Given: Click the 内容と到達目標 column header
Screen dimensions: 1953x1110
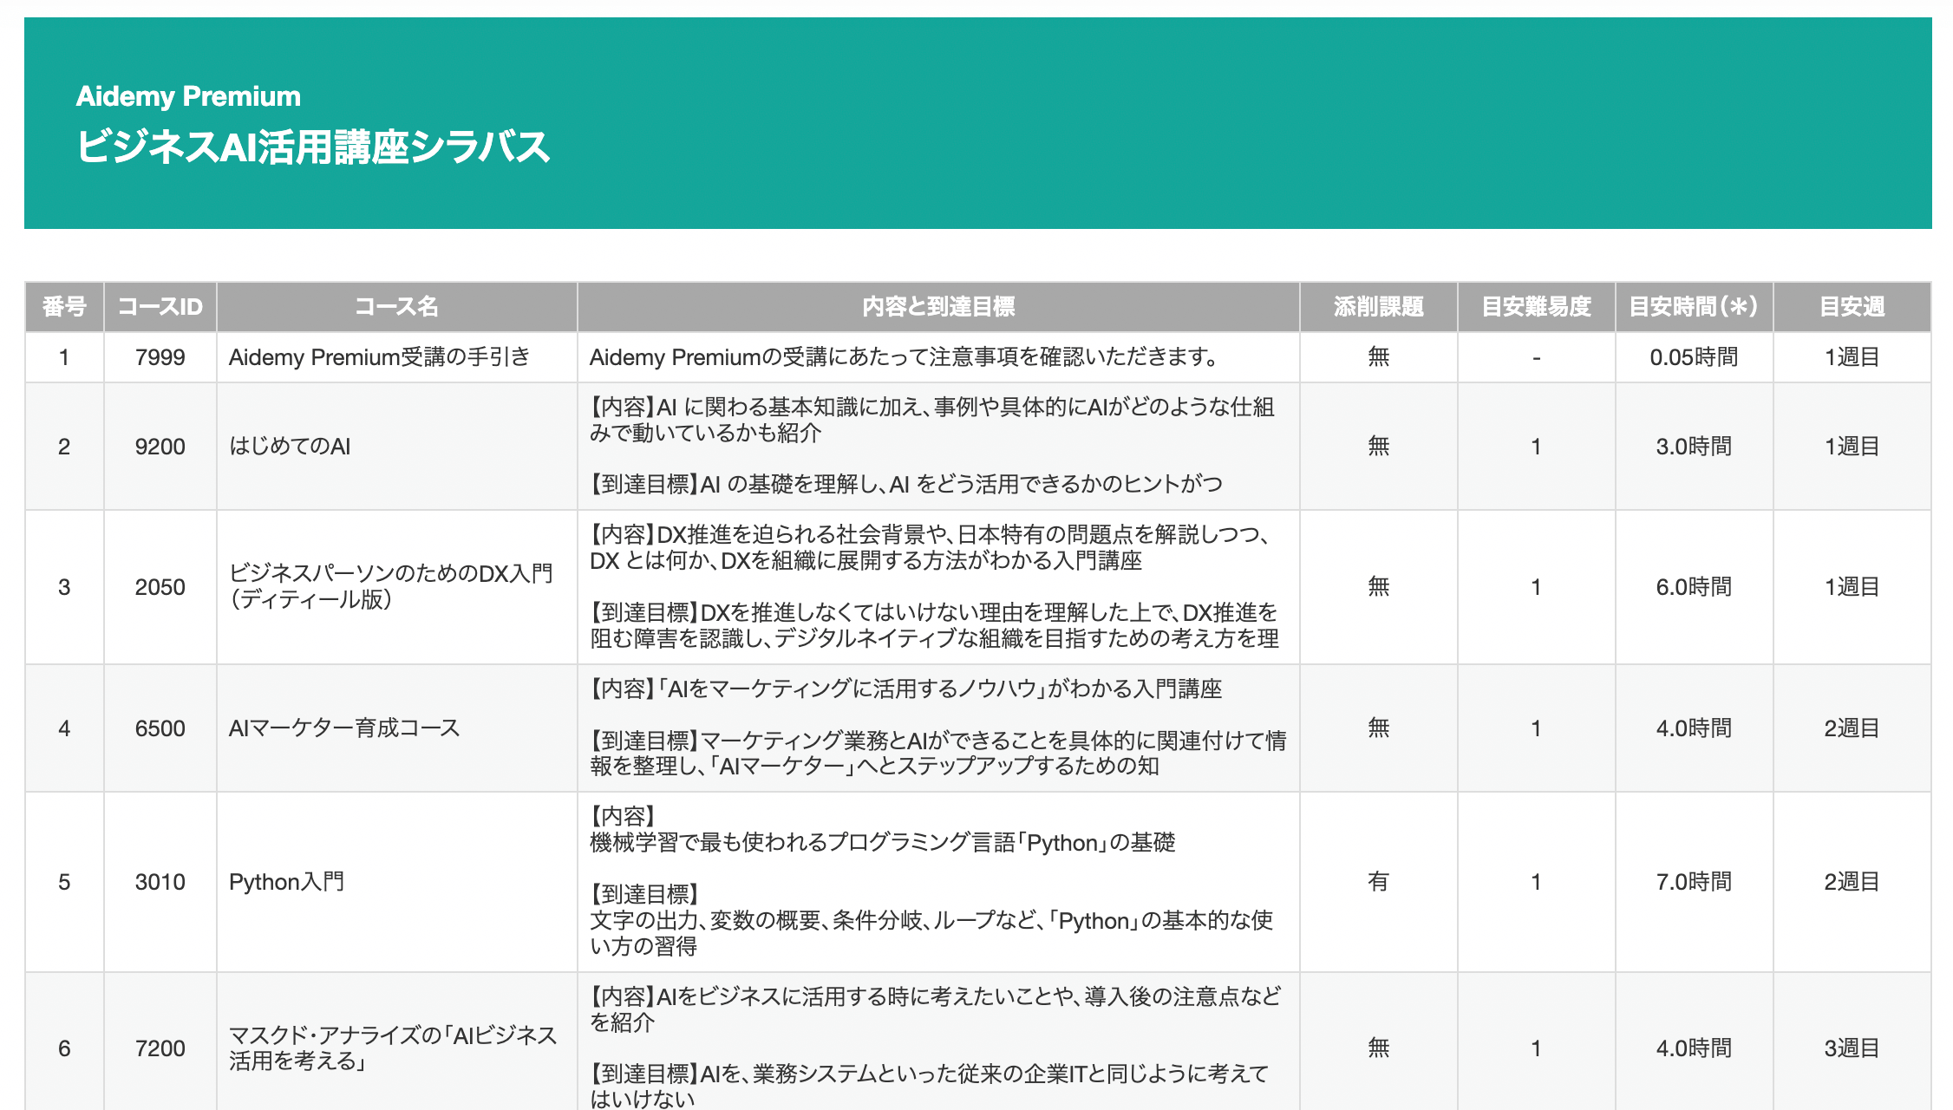Looking at the screenshot, I should (x=938, y=307).
